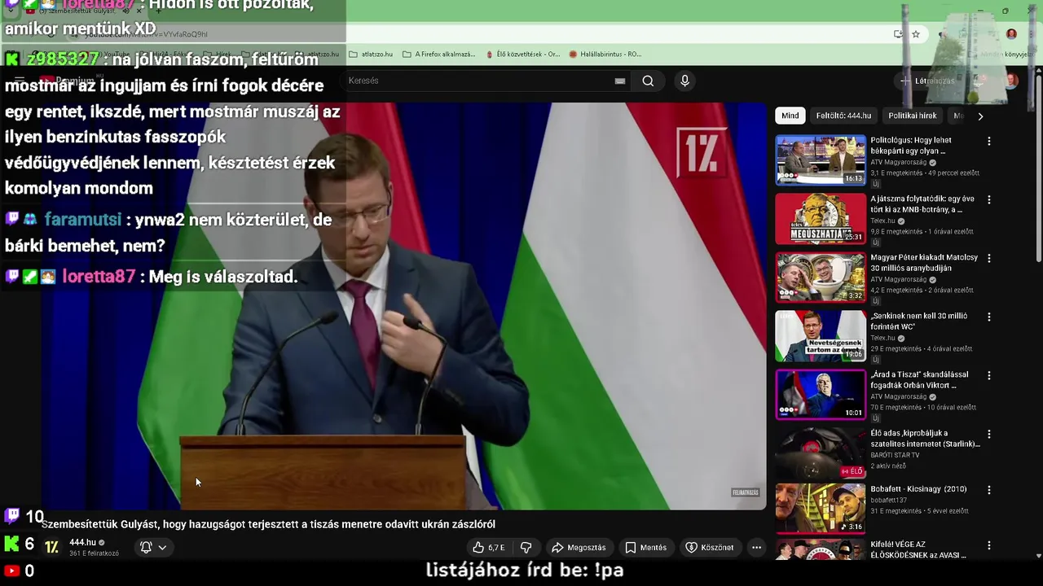Expand notification options chevron beside bell
The height and width of the screenshot is (586, 1043).
pos(162,548)
